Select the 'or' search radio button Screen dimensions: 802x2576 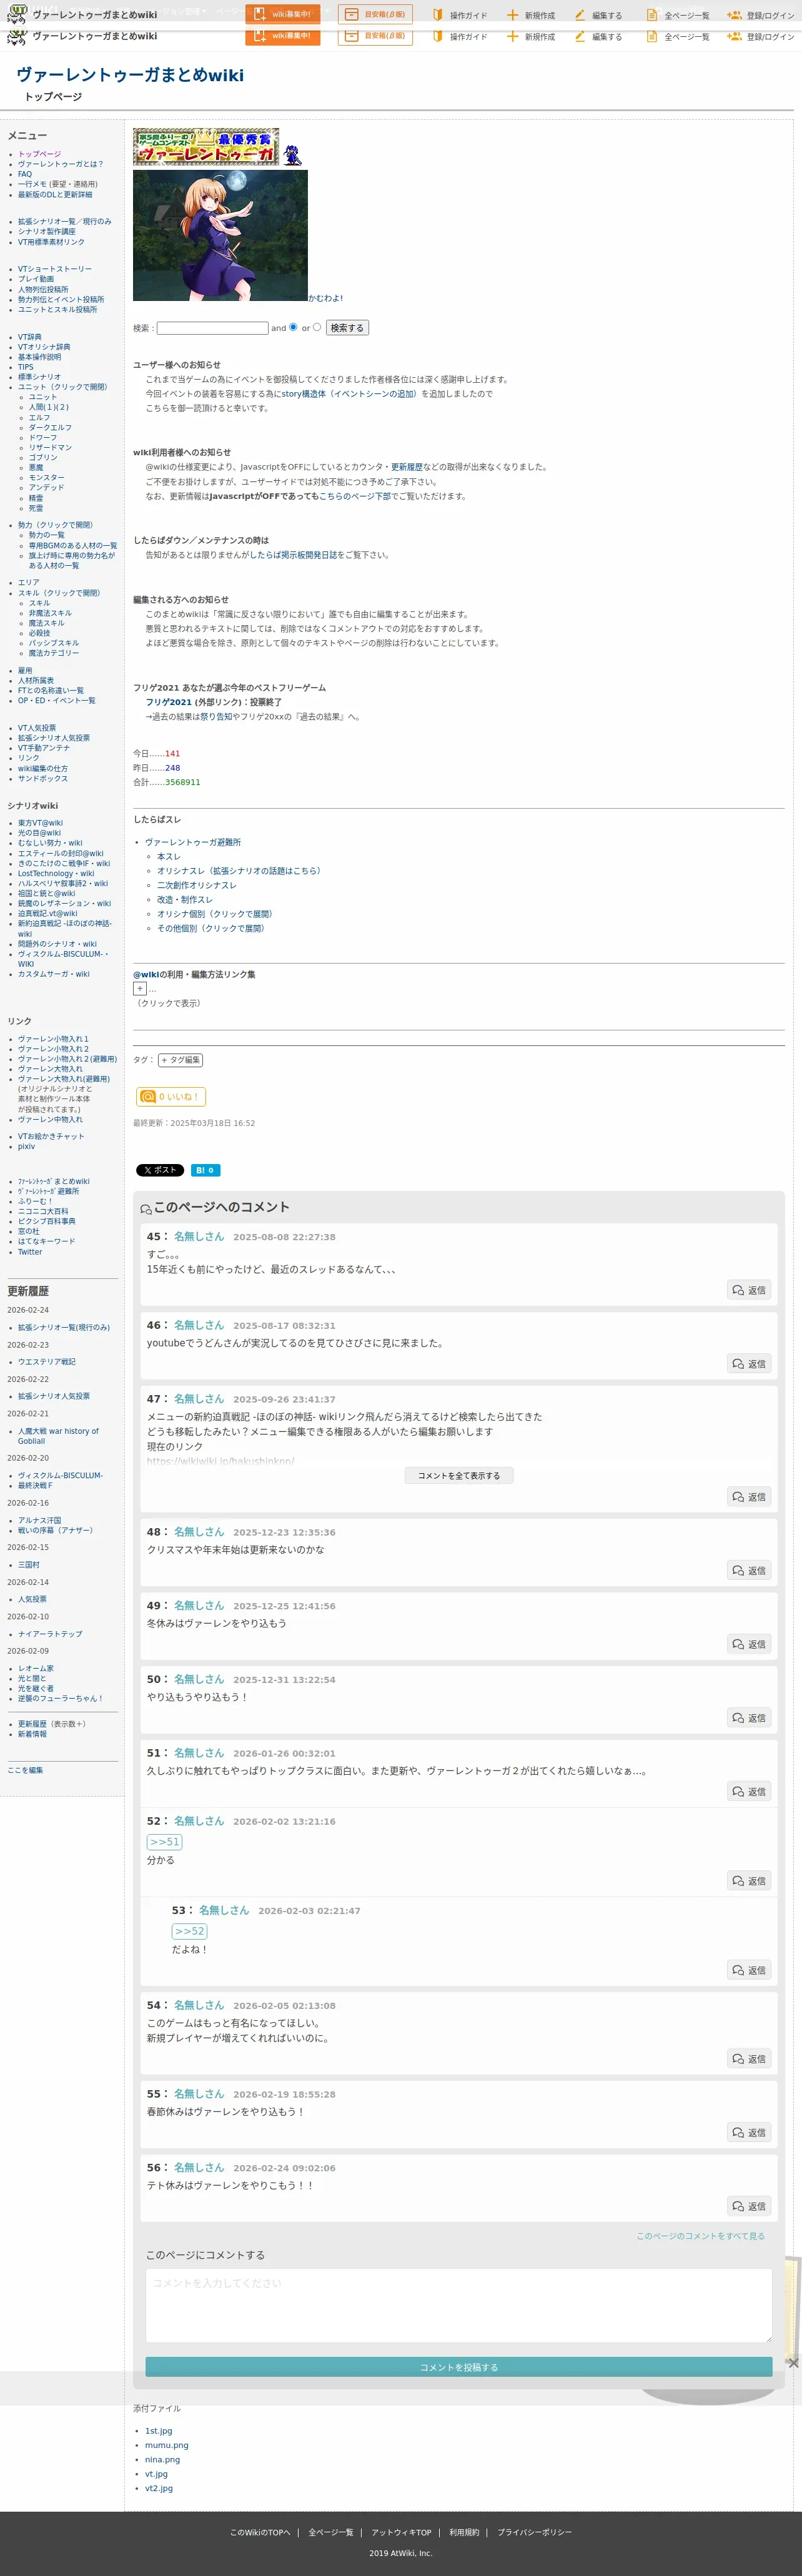tap(317, 327)
